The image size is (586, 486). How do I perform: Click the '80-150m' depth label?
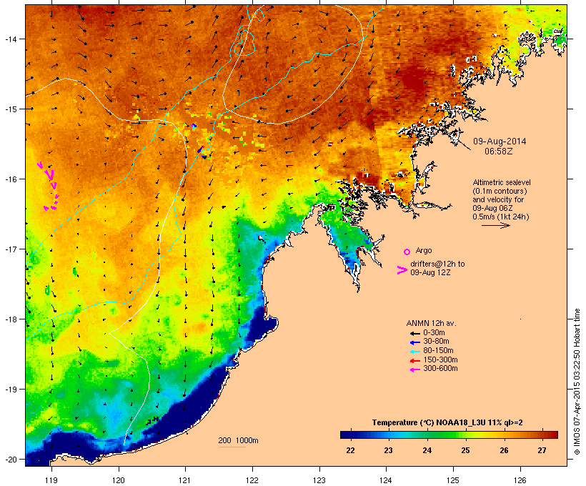click(438, 351)
